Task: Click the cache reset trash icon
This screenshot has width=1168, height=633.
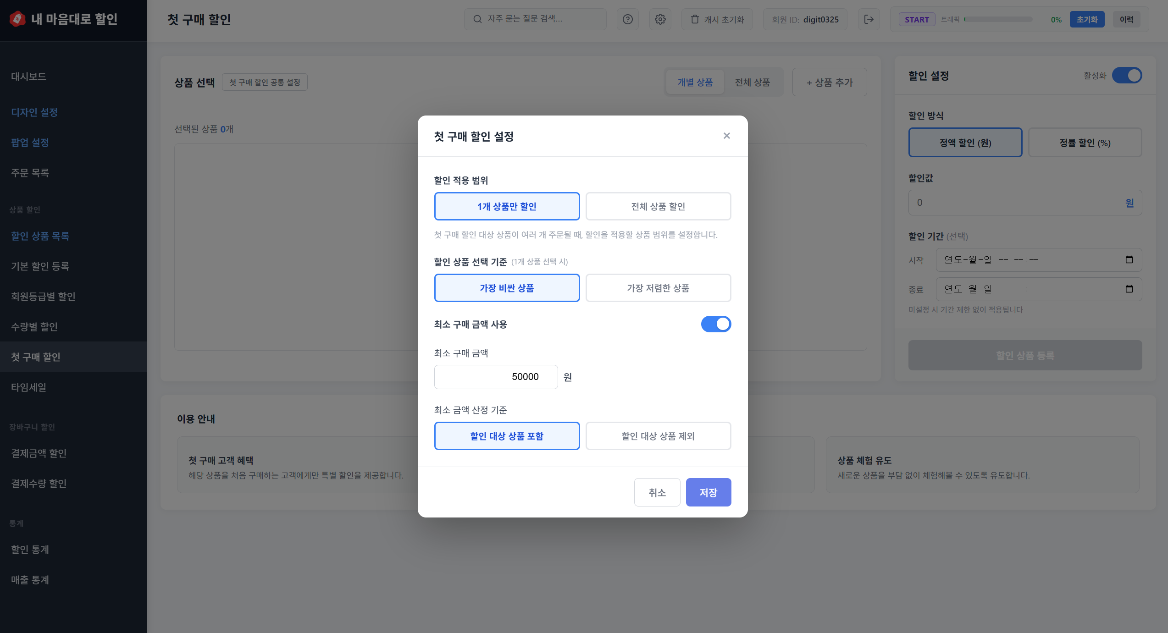Action: pyautogui.click(x=695, y=19)
